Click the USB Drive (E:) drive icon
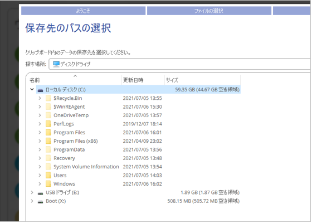312x223 pixels. pos(40,193)
